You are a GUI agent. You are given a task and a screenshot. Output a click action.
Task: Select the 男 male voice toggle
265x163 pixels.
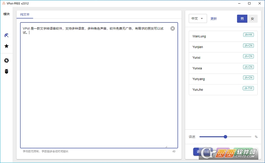(x=242, y=18)
